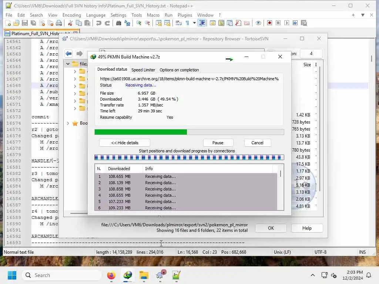
Task: Open the Function List toolbar icon
Action: [x=238, y=23]
